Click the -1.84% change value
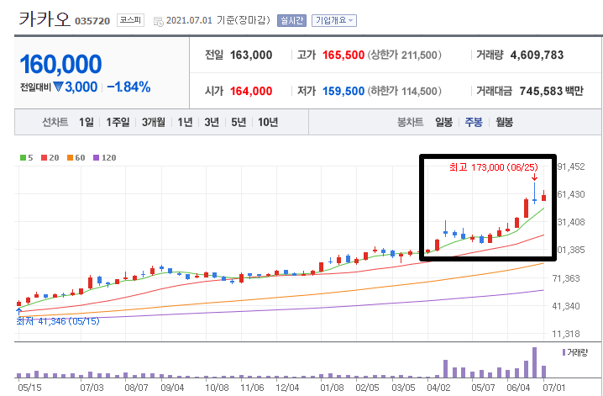603x396 pixels. coord(128,87)
